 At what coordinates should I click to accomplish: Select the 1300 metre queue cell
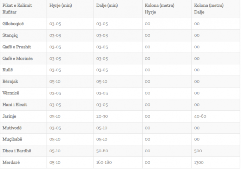coord(199,162)
